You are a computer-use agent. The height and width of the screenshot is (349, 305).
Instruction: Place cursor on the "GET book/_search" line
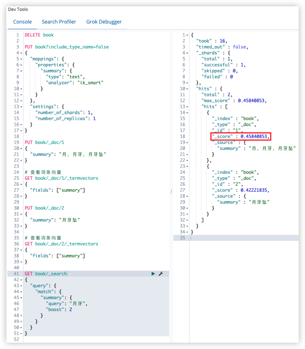(x=46, y=274)
